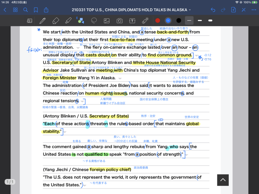The width and height of the screenshot is (259, 194).
Task: Tap the cyan-highlighted word "Each"
Action: (49, 124)
